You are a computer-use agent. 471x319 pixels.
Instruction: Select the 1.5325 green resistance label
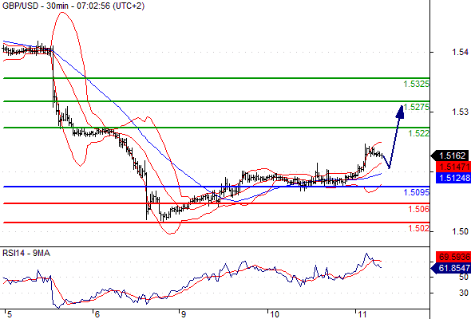[x=416, y=84]
